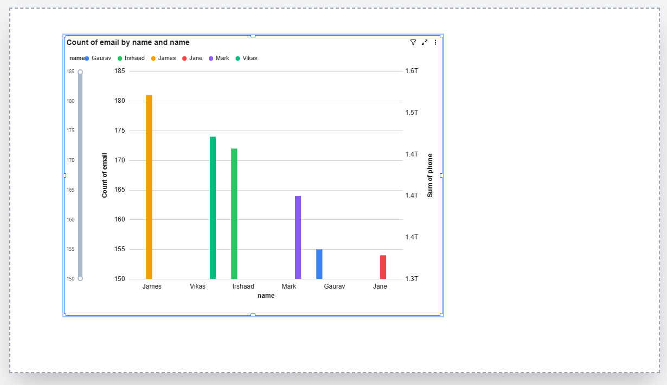The image size is (667, 385).
Task: Click the Jane red legend dot
Action: tap(184, 58)
